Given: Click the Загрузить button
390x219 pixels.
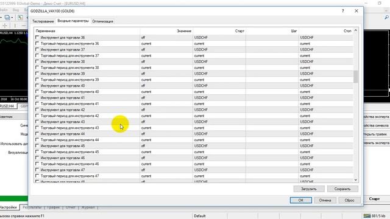Looking at the screenshot, I should (x=309, y=189).
